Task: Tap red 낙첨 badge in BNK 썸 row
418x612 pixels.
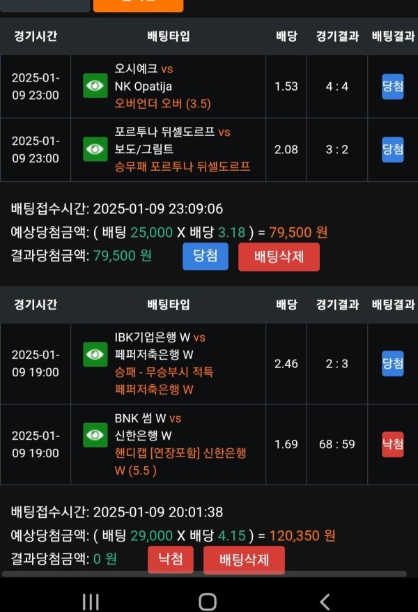Action: (x=393, y=444)
